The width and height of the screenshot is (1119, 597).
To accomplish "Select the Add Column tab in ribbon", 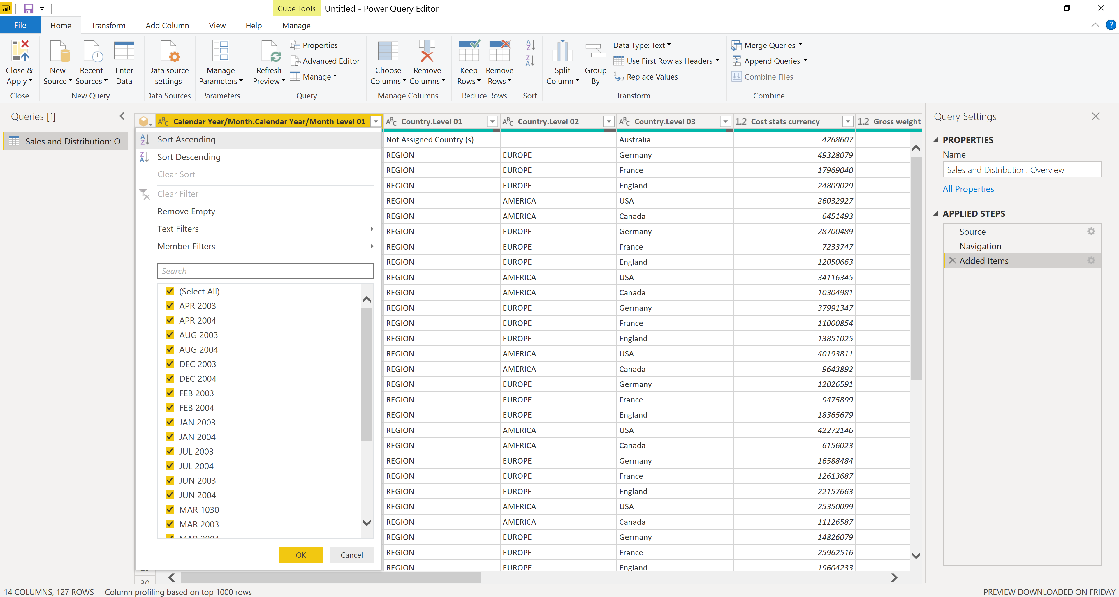I will point(166,25).
